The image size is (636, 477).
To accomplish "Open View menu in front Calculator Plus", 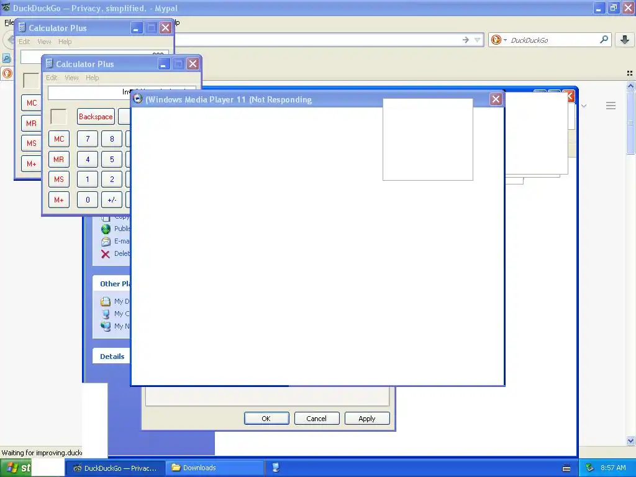I will click(72, 78).
